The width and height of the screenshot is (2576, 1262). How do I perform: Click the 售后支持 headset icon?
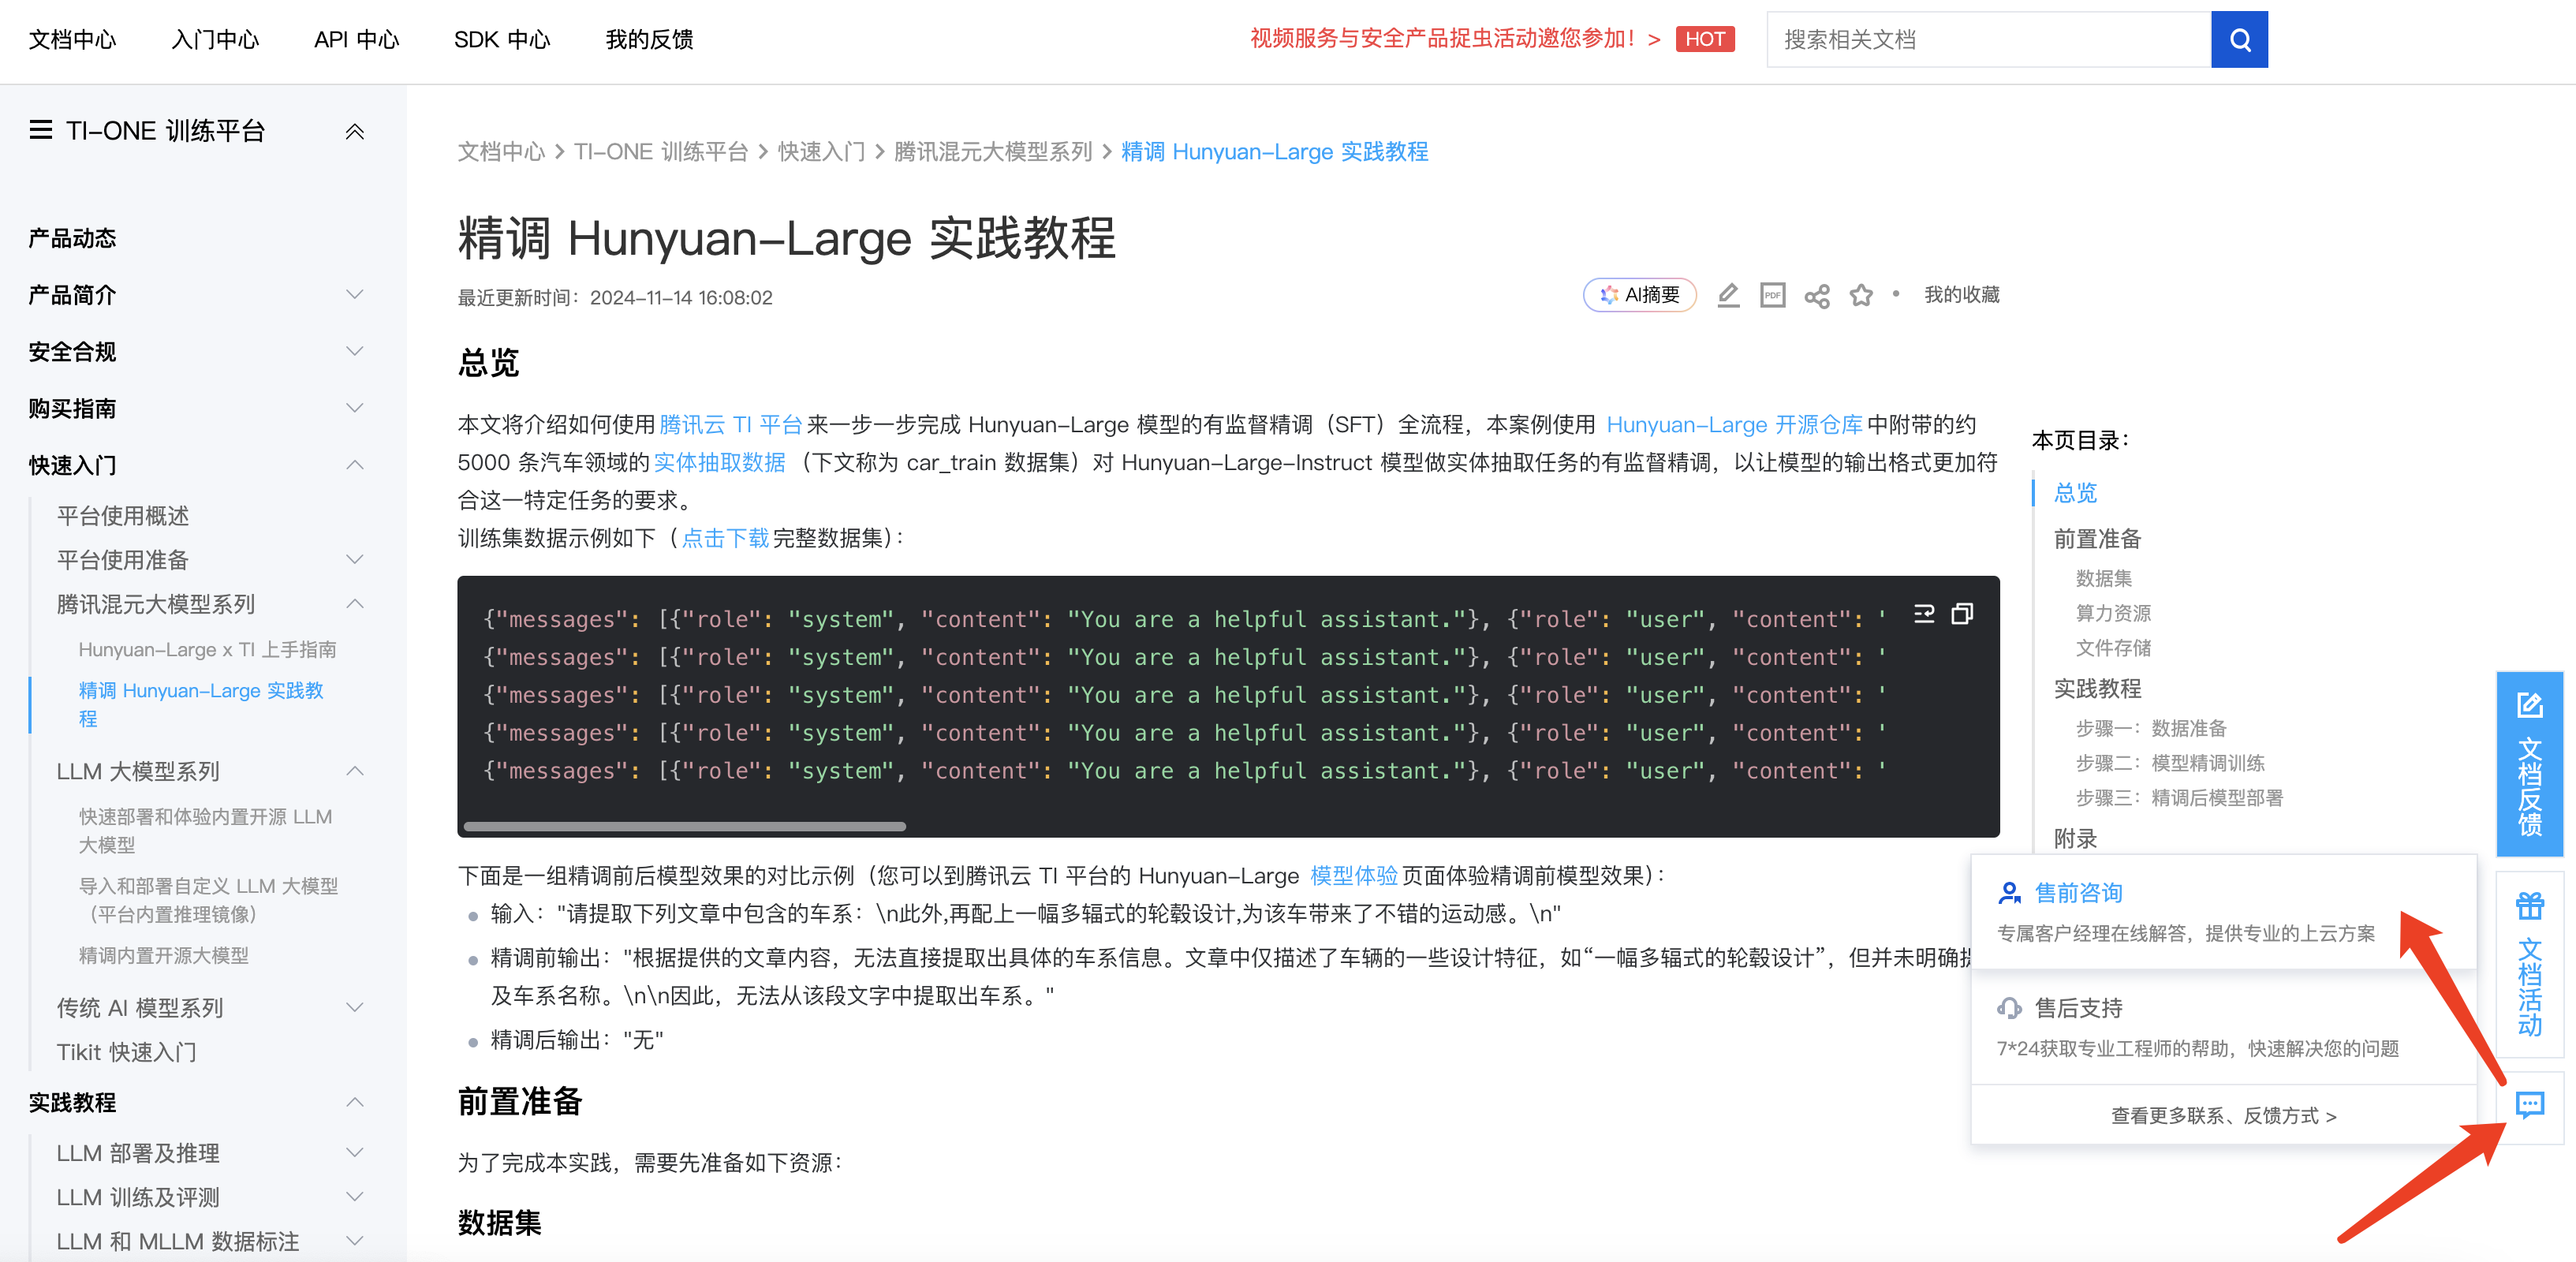[2008, 1008]
